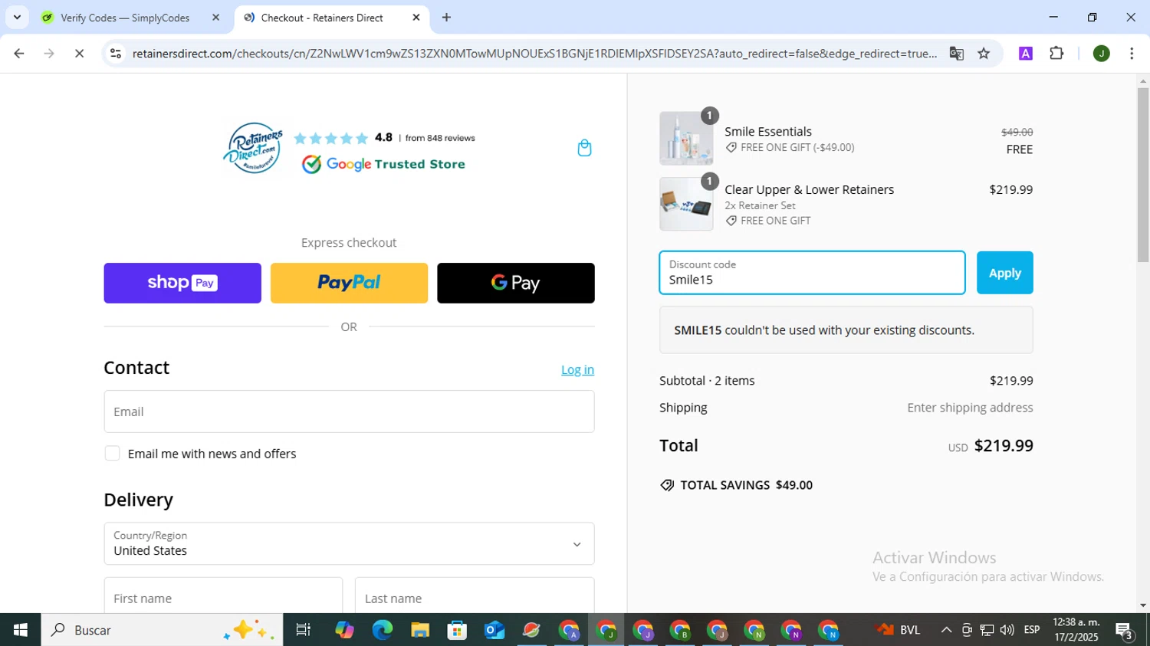1150x646 pixels.
Task: Show hidden system tray icons
Action: (946, 630)
